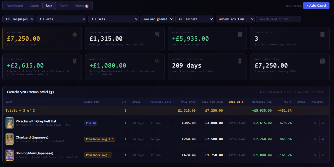Click the icon on the Cards Sold tile

[322, 34]
